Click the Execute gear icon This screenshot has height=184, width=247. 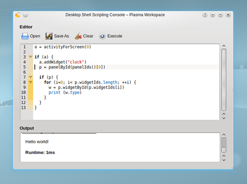pos(102,36)
